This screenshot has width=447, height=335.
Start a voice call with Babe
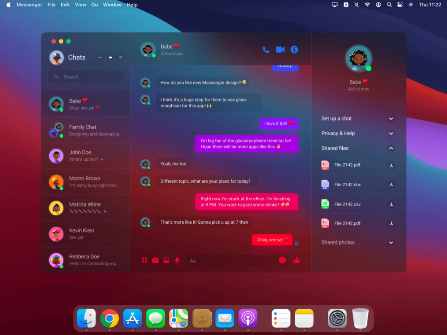click(x=266, y=50)
